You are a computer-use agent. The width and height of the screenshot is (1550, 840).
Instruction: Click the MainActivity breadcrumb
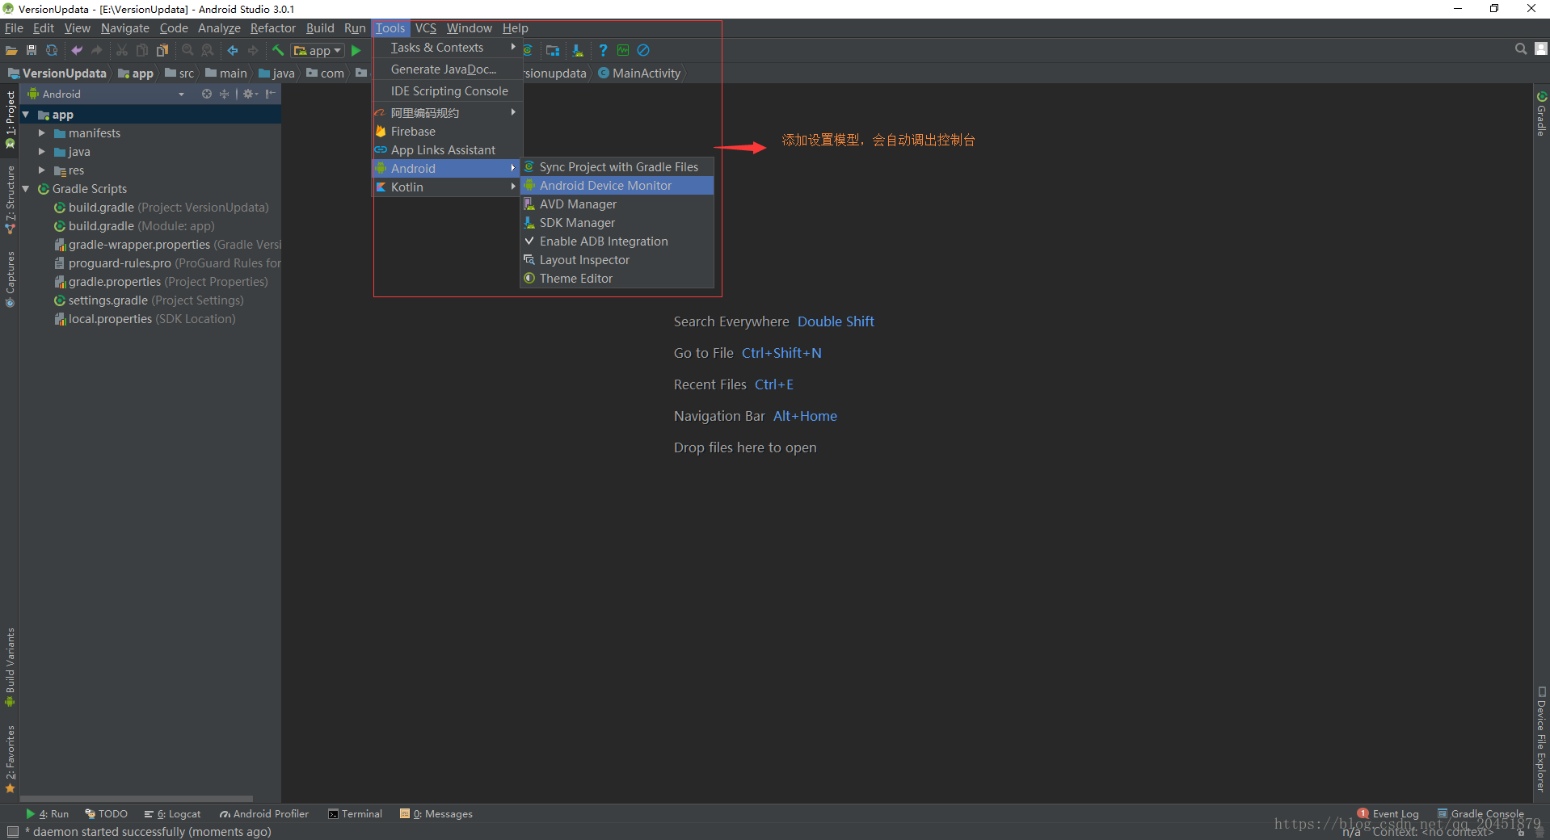639,73
